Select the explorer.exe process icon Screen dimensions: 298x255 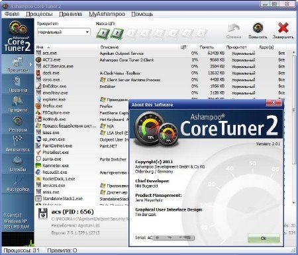pyautogui.click(x=38, y=99)
